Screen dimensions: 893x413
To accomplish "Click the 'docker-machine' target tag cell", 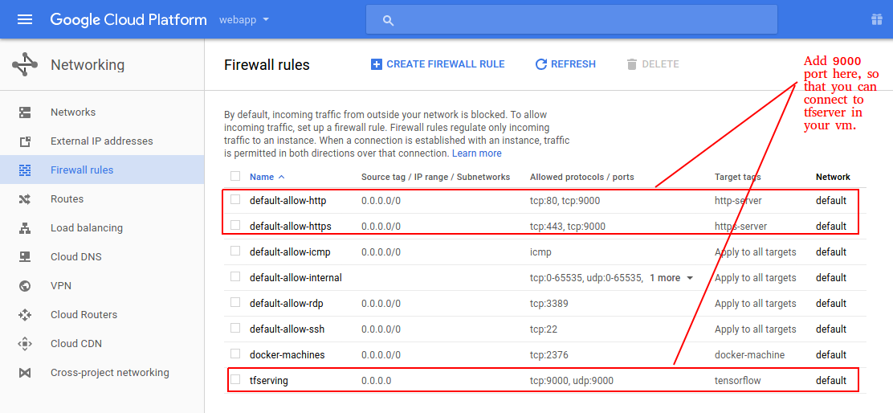I will tap(749, 355).
